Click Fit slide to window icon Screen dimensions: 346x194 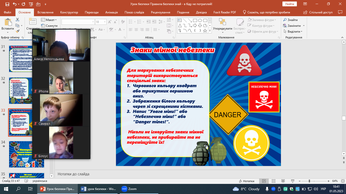pos(342,181)
